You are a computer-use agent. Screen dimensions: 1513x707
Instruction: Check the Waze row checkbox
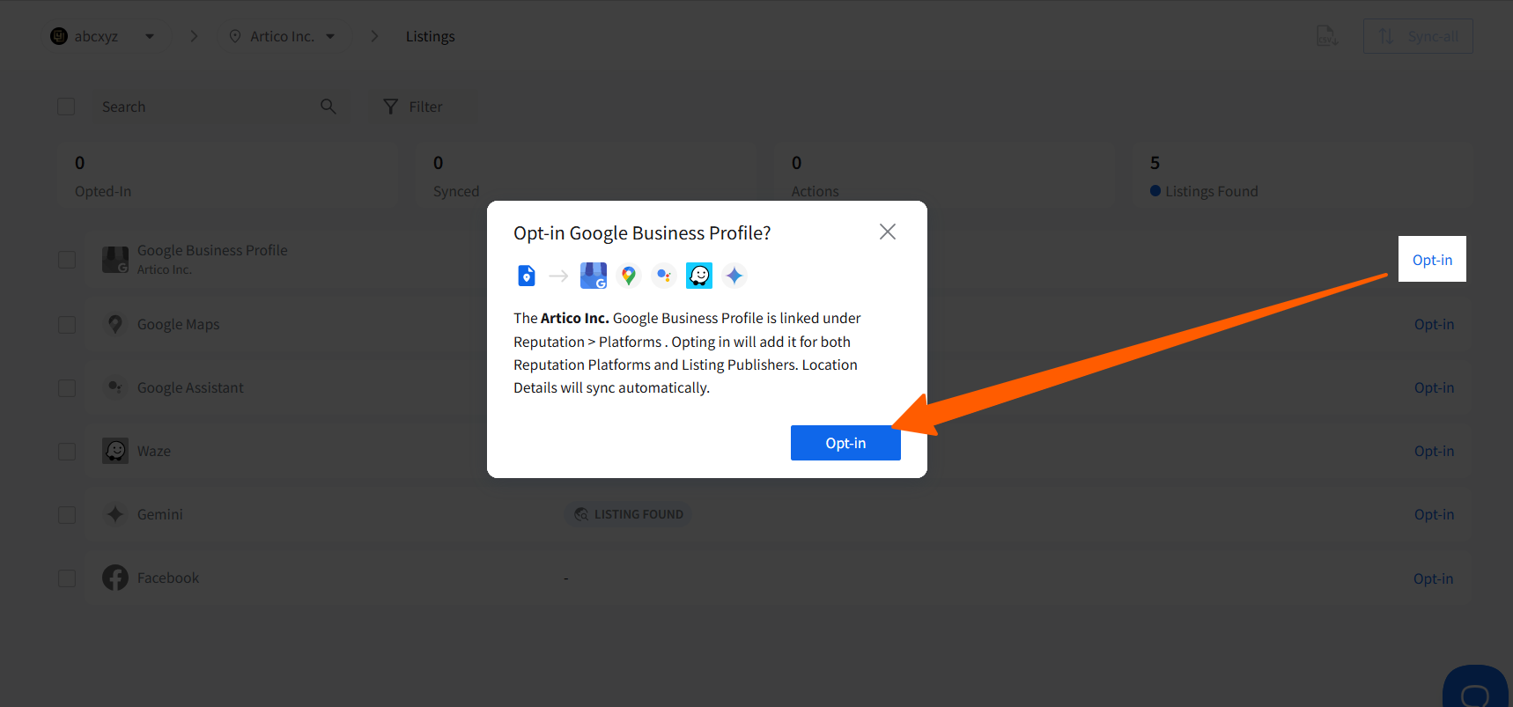point(67,451)
